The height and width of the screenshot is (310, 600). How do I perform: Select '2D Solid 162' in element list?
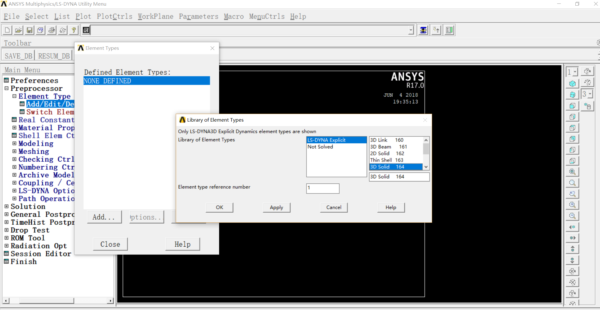click(396, 153)
